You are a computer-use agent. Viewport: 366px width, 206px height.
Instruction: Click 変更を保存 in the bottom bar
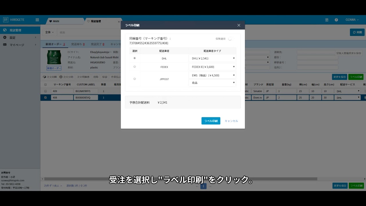(340, 186)
